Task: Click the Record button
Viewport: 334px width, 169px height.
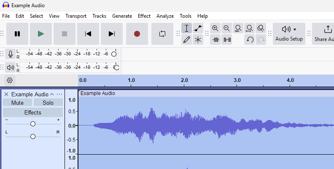Action: click(x=137, y=34)
